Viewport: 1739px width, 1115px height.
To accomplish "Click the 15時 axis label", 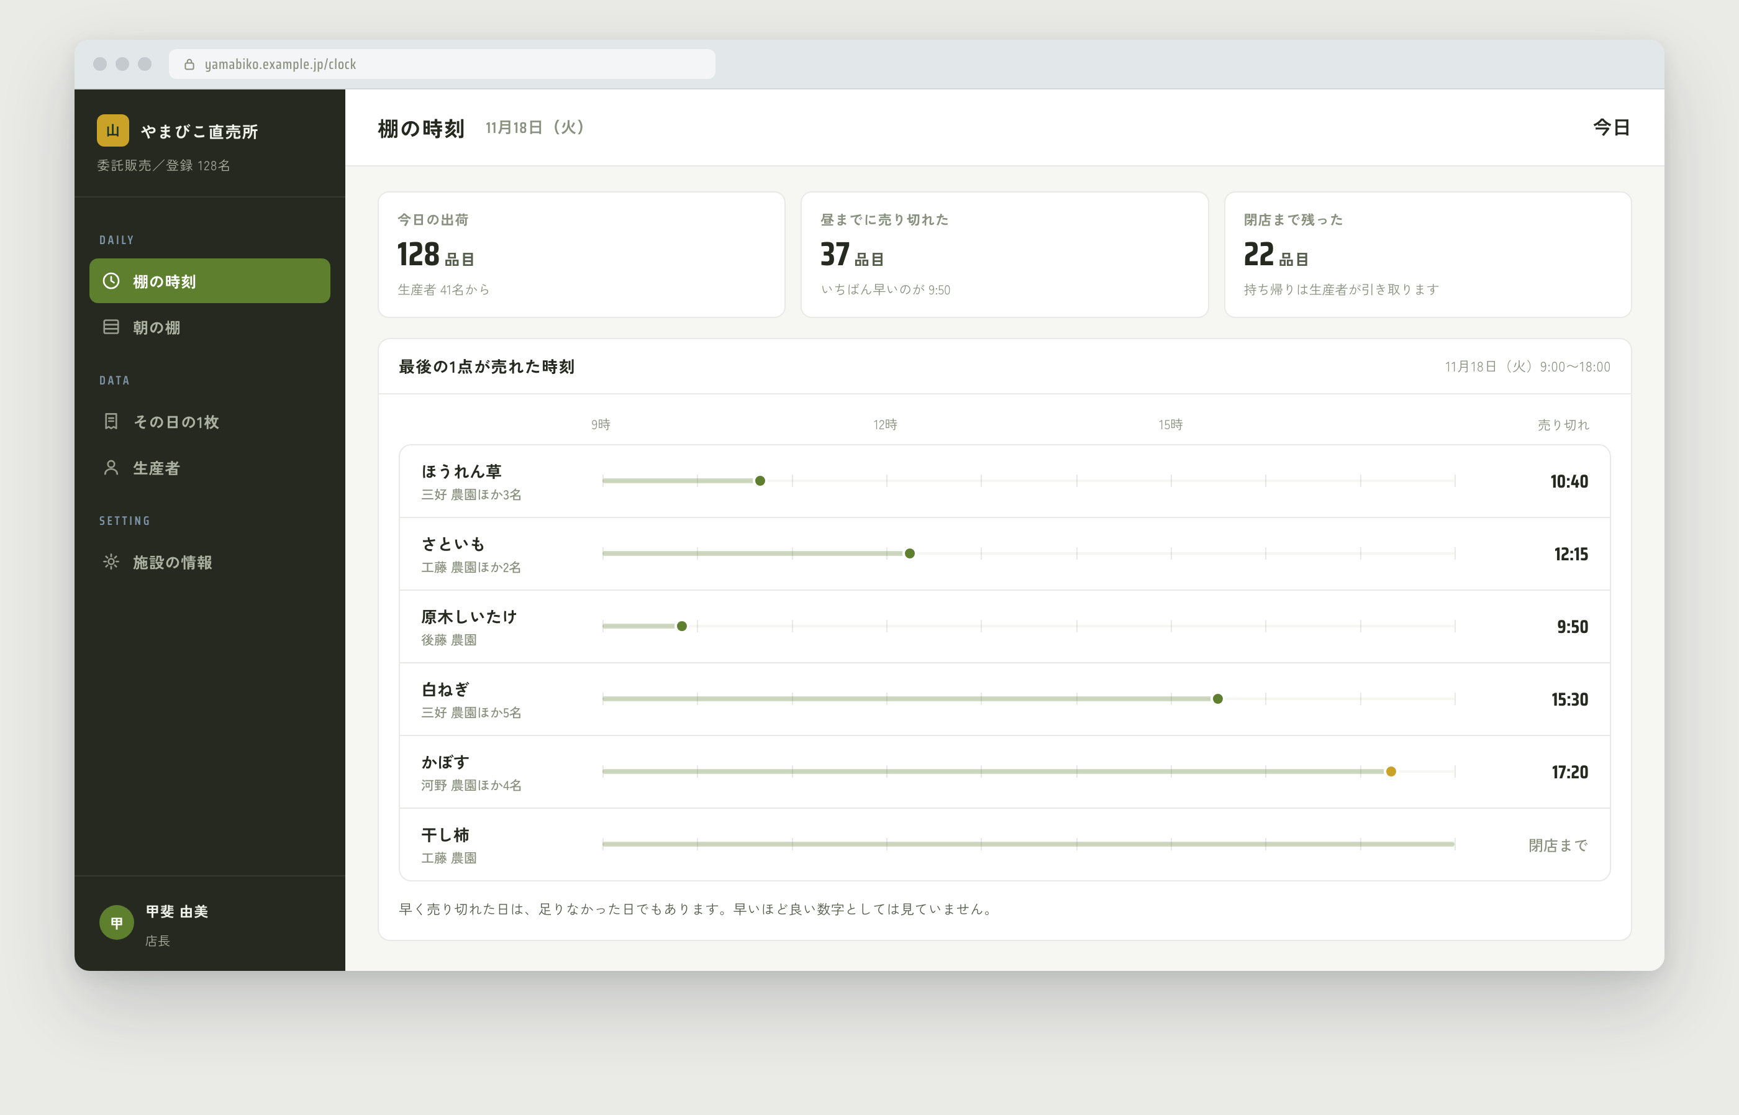I will (x=1170, y=424).
